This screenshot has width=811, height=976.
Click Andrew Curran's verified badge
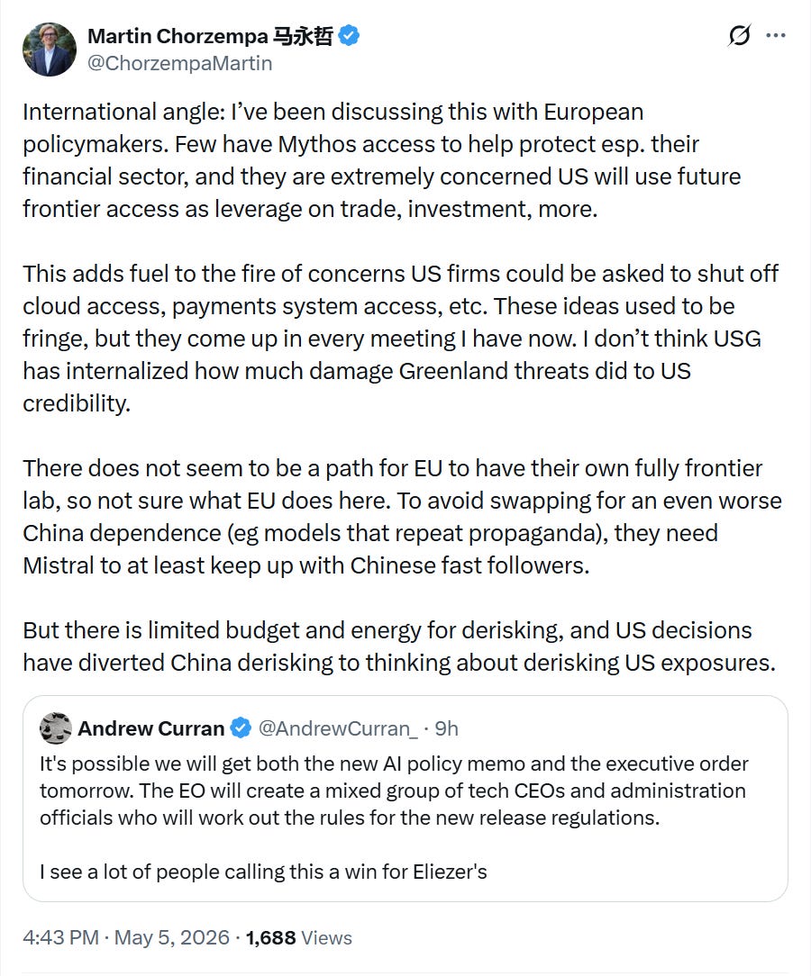(241, 728)
